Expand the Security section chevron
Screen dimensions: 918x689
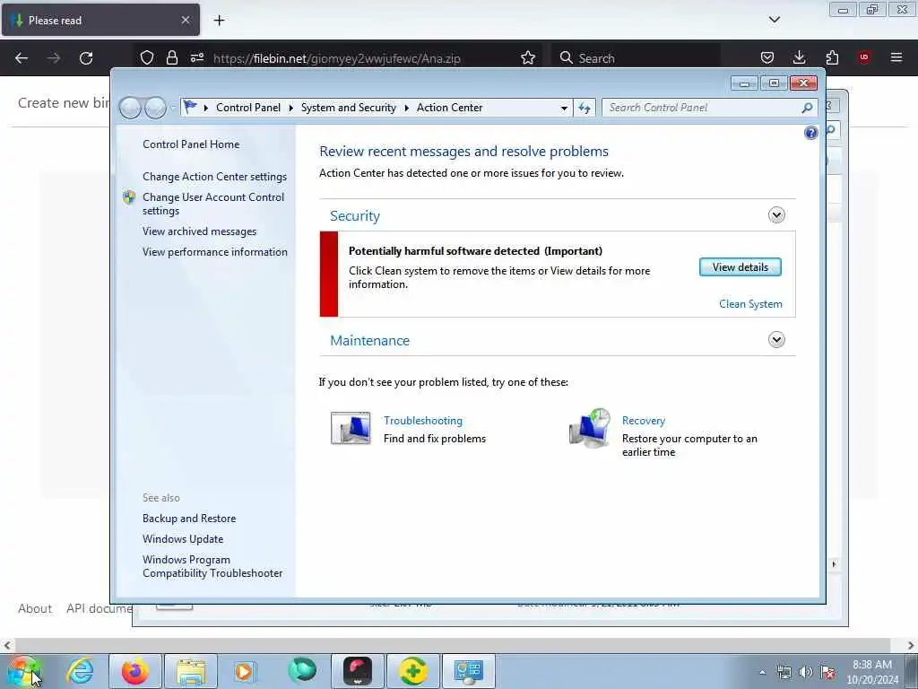776,215
